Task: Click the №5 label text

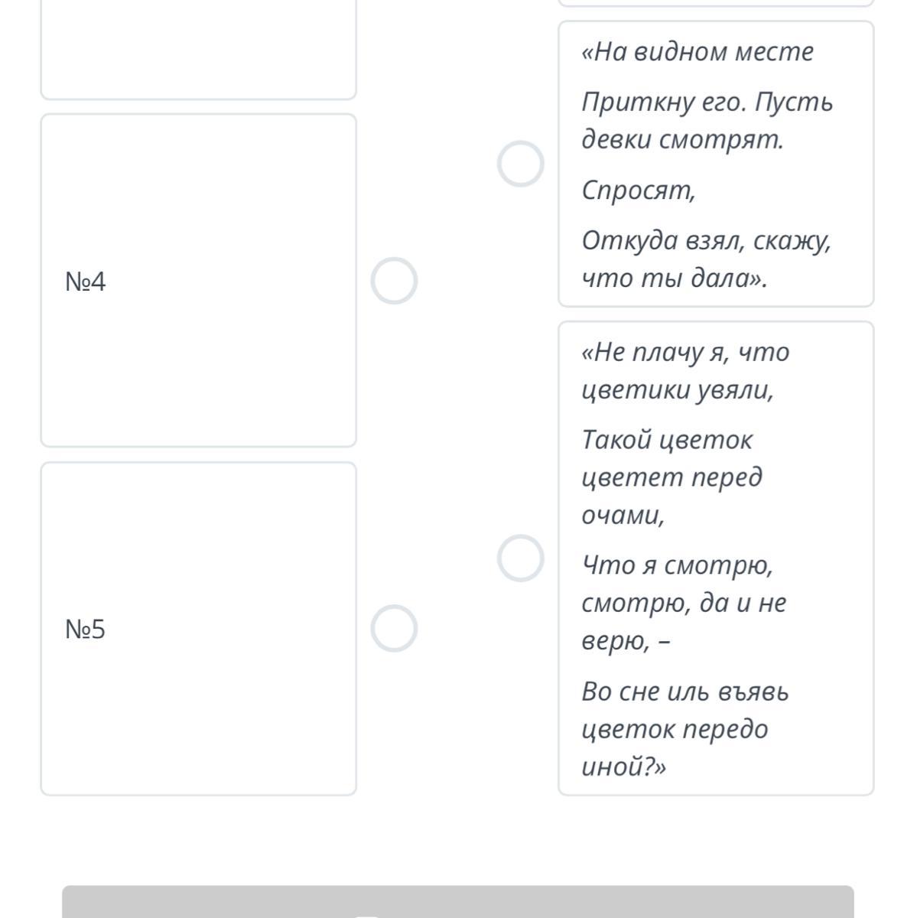Action: [86, 630]
